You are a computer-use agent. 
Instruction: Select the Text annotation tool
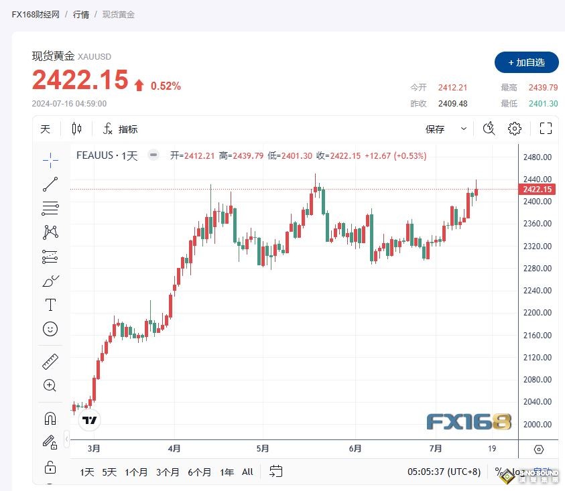point(50,305)
